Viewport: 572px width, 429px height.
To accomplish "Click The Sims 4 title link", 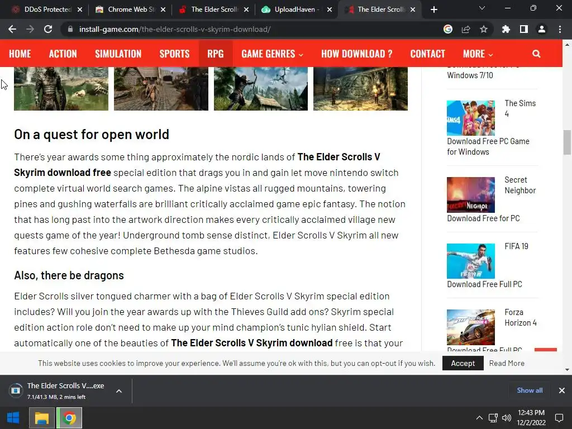I will (520, 108).
